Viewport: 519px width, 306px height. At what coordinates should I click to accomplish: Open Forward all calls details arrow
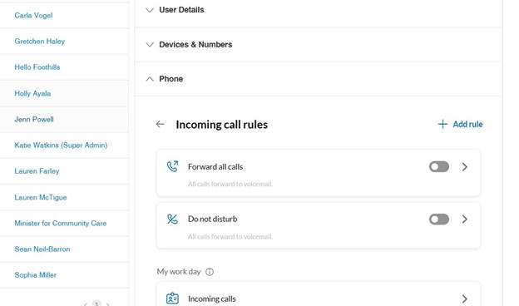(x=465, y=167)
